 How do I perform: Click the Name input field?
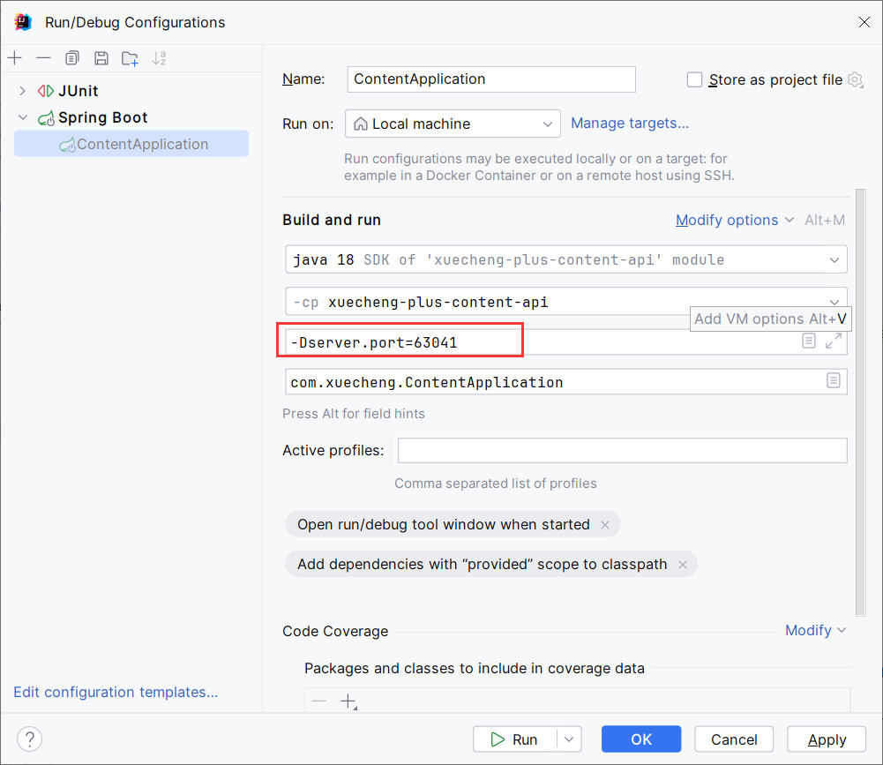point(491,79)
